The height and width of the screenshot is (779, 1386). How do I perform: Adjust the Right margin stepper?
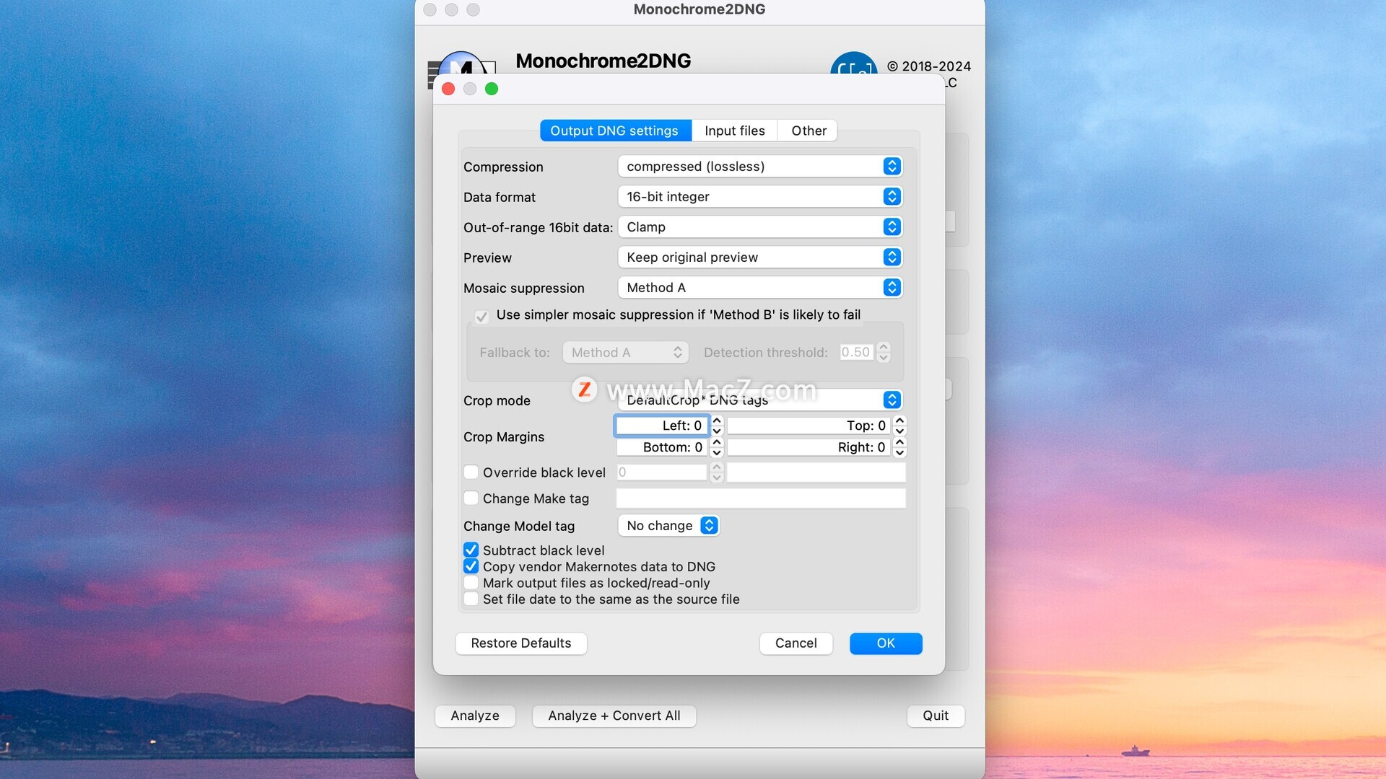[899, 447]
